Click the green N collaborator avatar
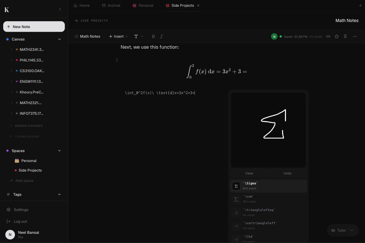The width and height of the screenshot is (365, 243). coord(274,37)
